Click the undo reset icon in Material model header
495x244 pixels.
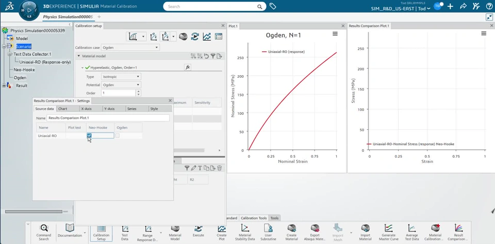coord(206,56)
